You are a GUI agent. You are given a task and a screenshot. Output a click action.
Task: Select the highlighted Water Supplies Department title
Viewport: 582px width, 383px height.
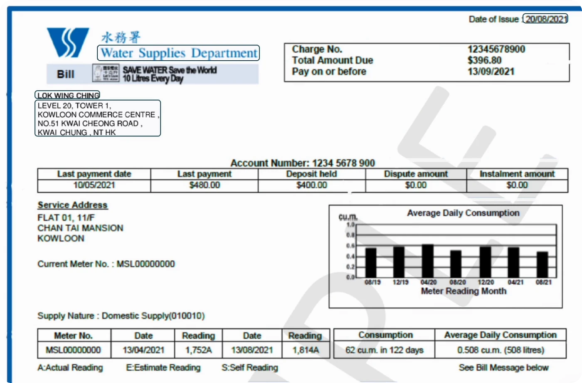[x=178, y=53]
